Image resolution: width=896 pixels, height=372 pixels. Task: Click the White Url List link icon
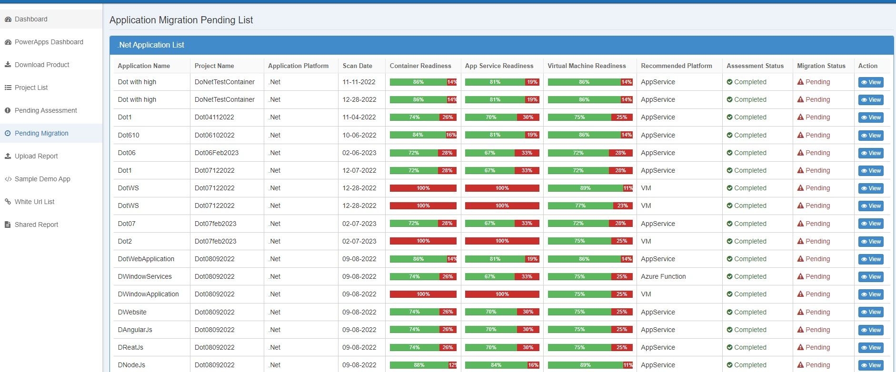point(8,202)
